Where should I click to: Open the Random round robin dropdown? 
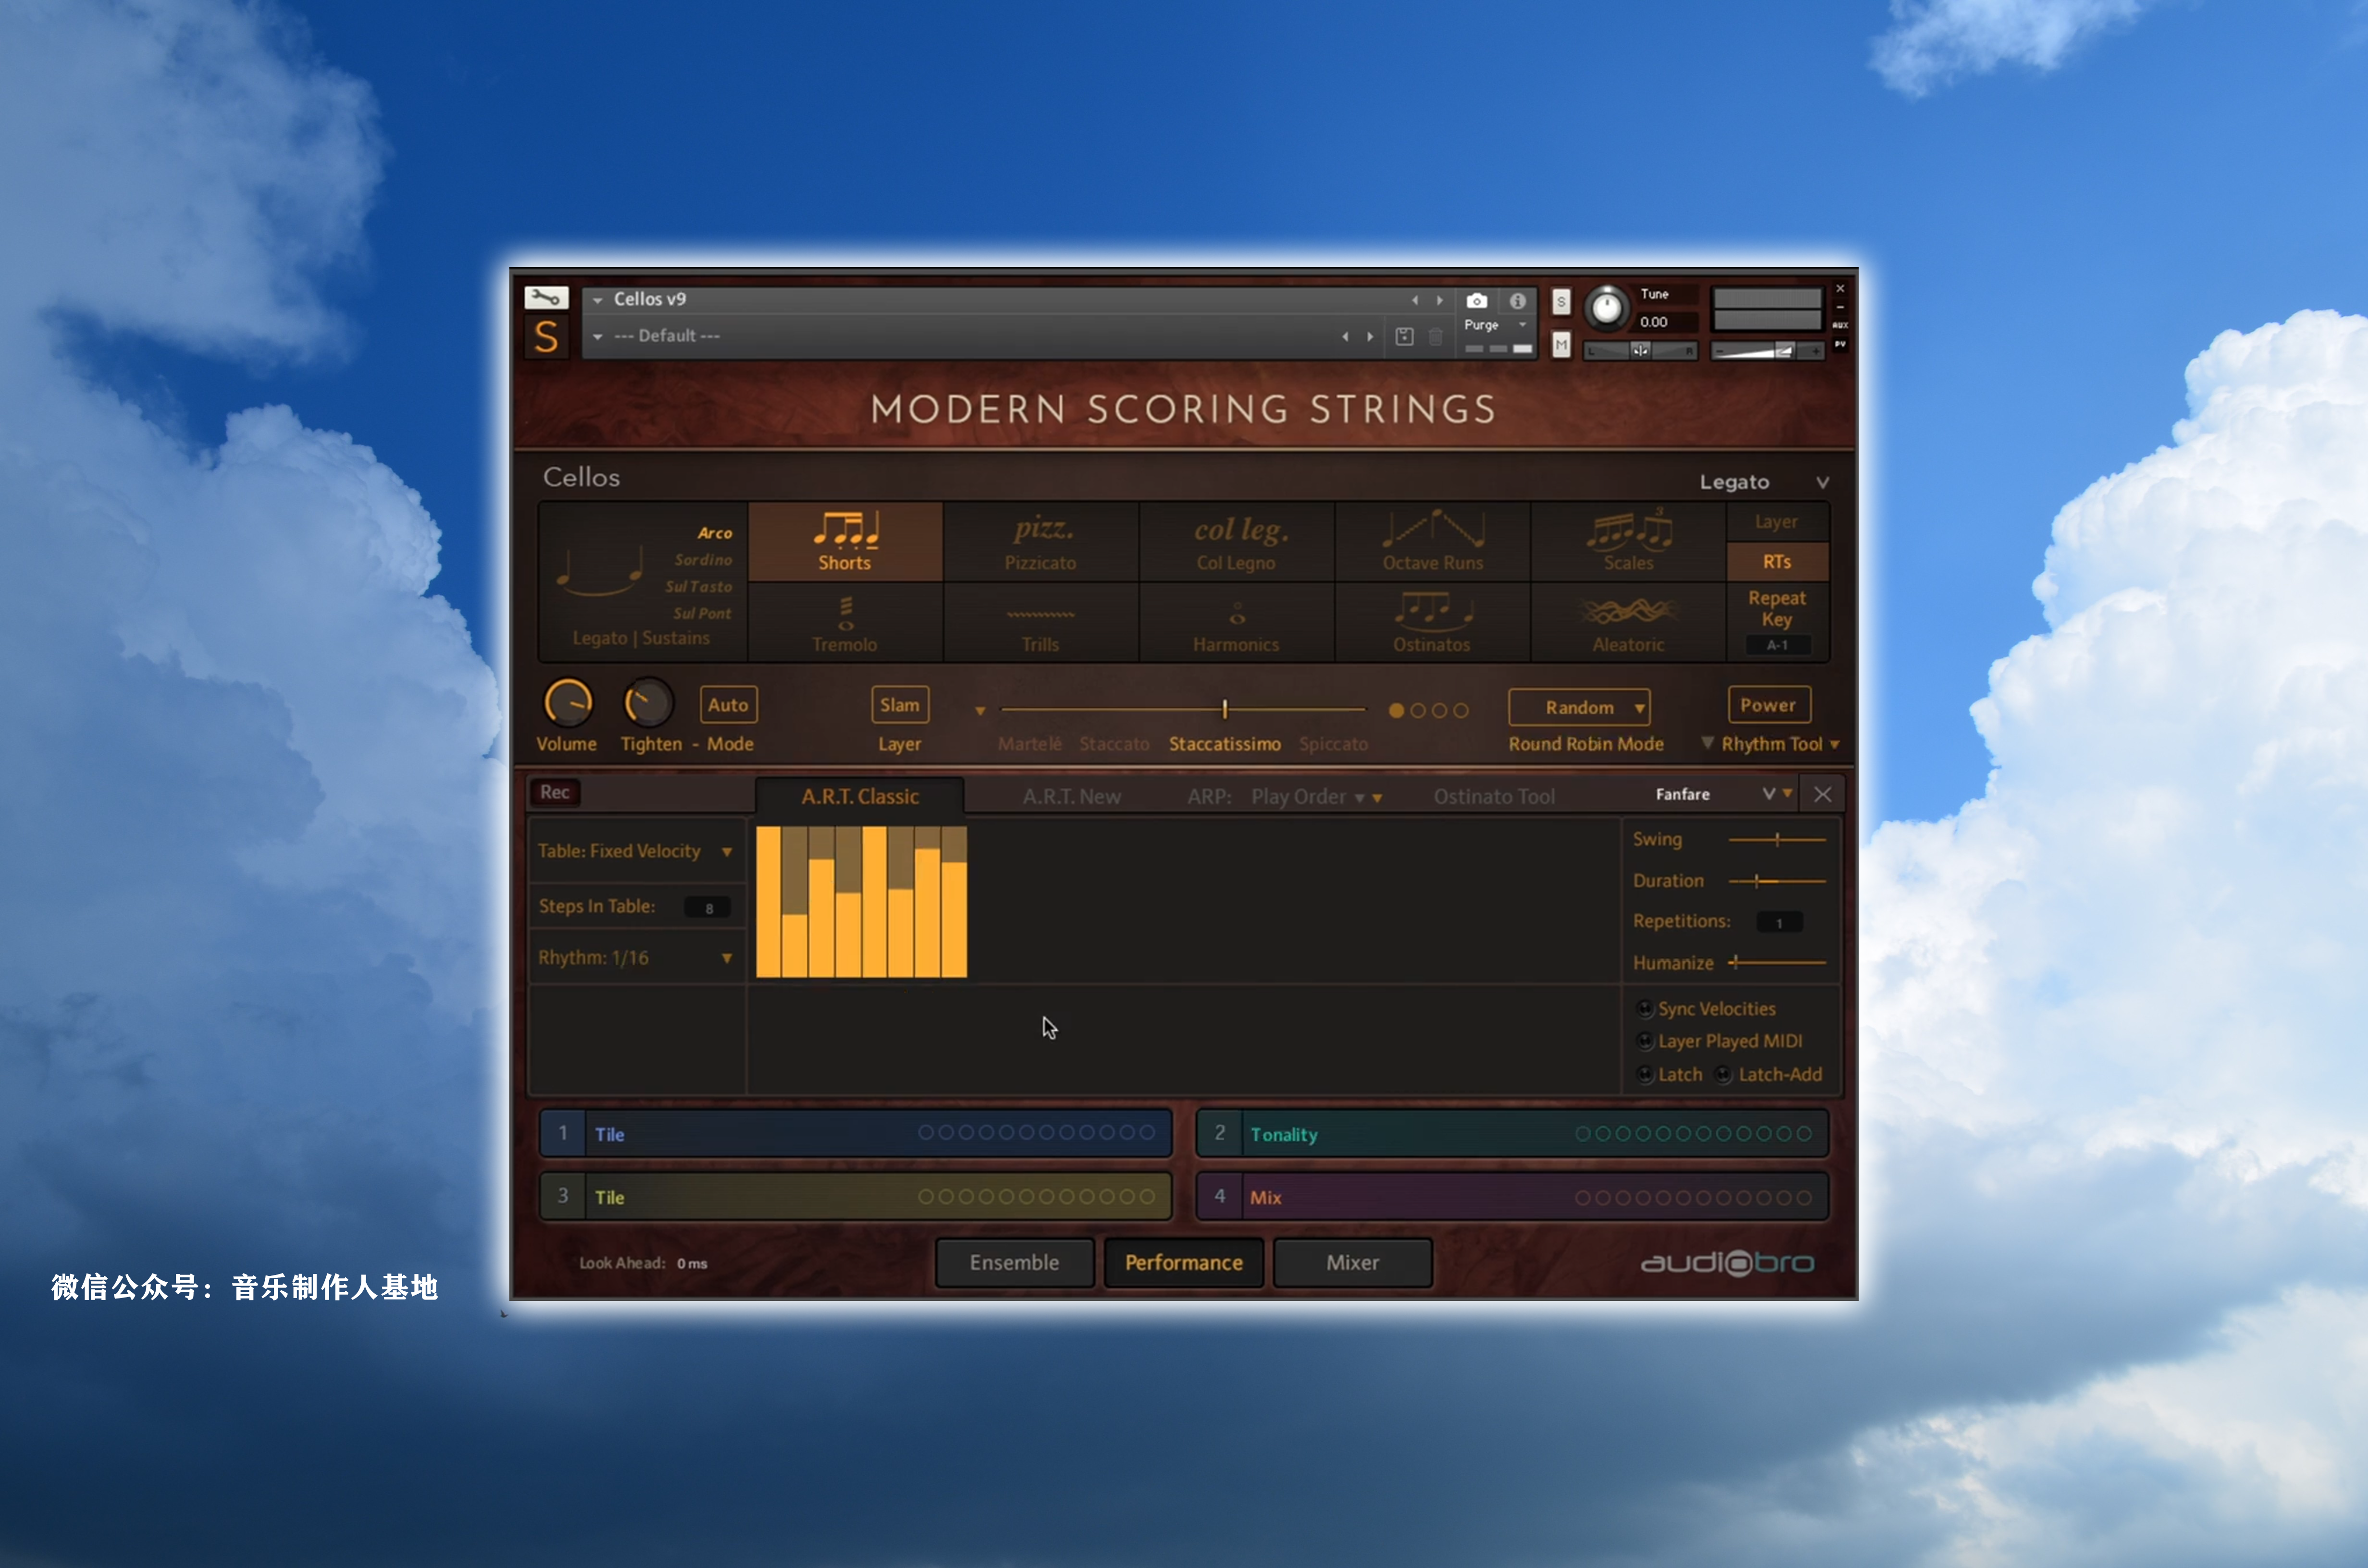point(1579,708)
